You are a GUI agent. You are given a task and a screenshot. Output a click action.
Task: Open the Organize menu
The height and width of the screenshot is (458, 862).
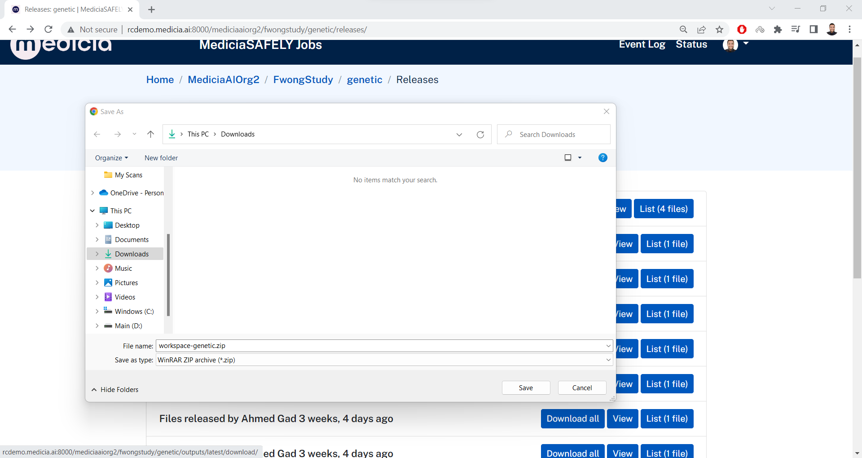point(111,158)
